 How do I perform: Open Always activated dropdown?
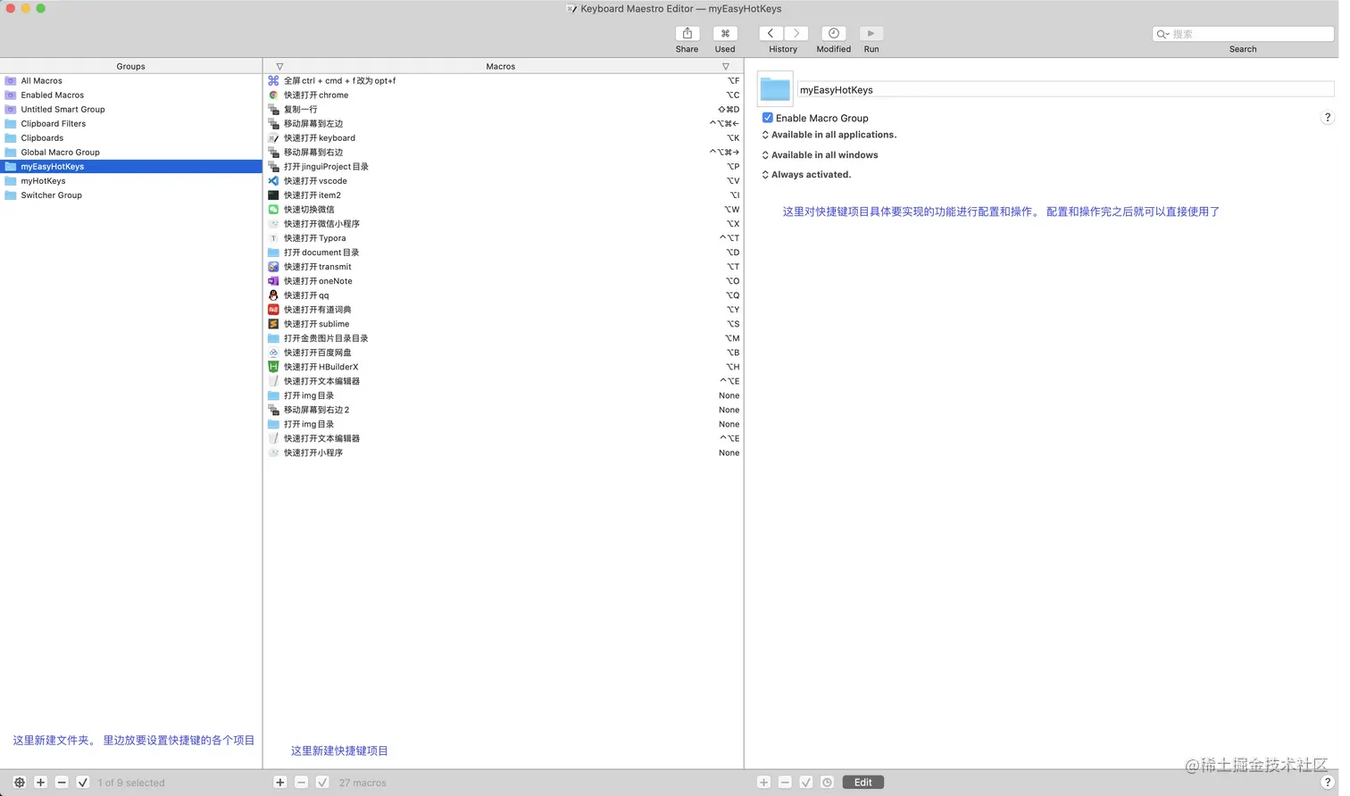click(807, 175)
